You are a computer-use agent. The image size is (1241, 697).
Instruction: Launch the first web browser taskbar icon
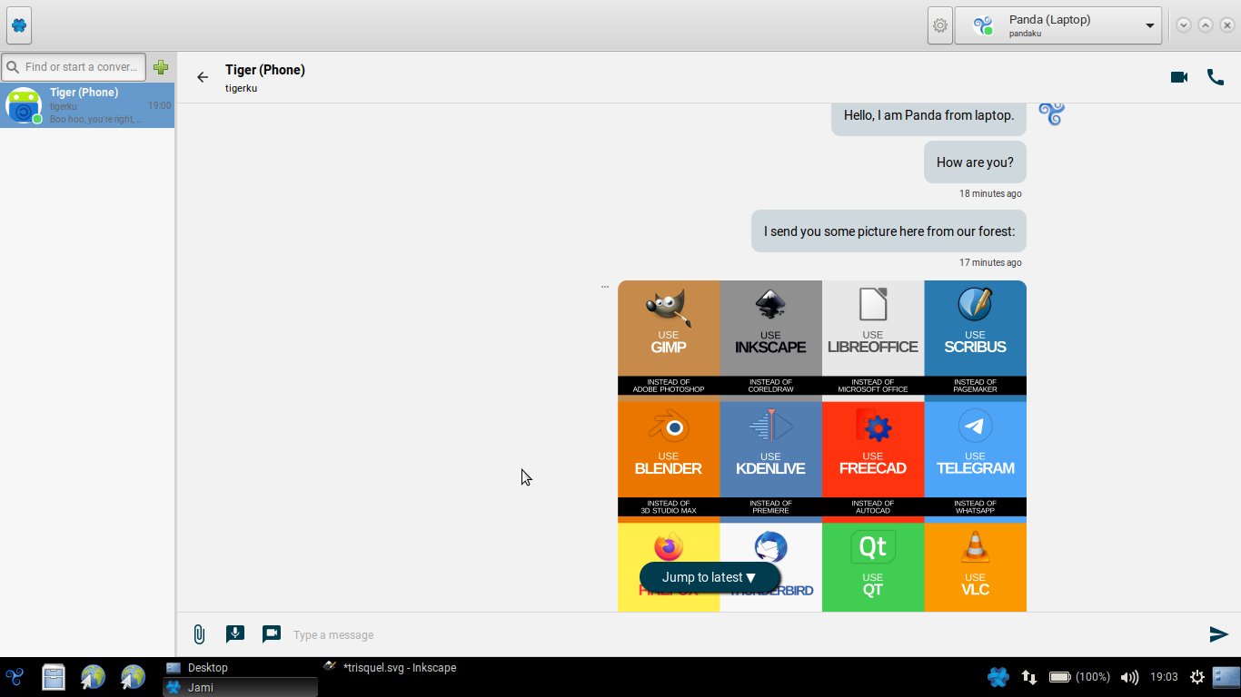click(94, 677)
